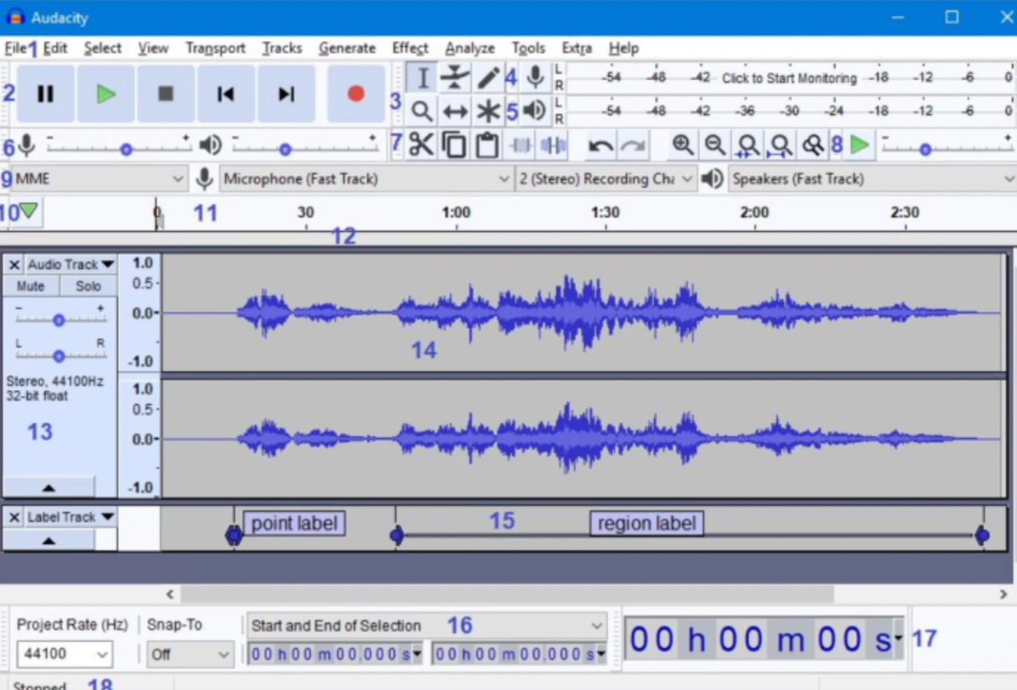Click the horizontal scrollbar right arrow

click(1003, 594)
